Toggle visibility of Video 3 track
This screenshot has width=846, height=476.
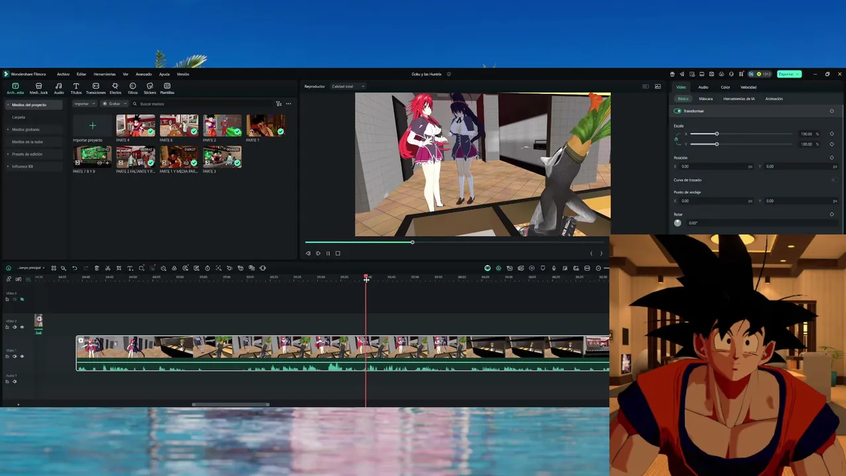pos(22,299)
